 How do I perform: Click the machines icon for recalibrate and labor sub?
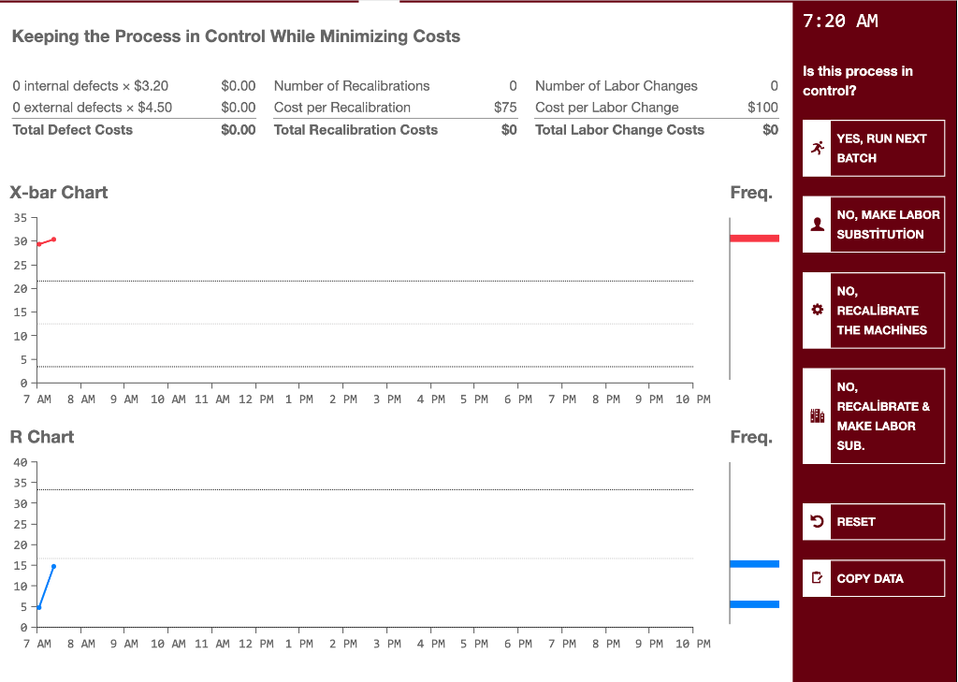pos(816,414)
